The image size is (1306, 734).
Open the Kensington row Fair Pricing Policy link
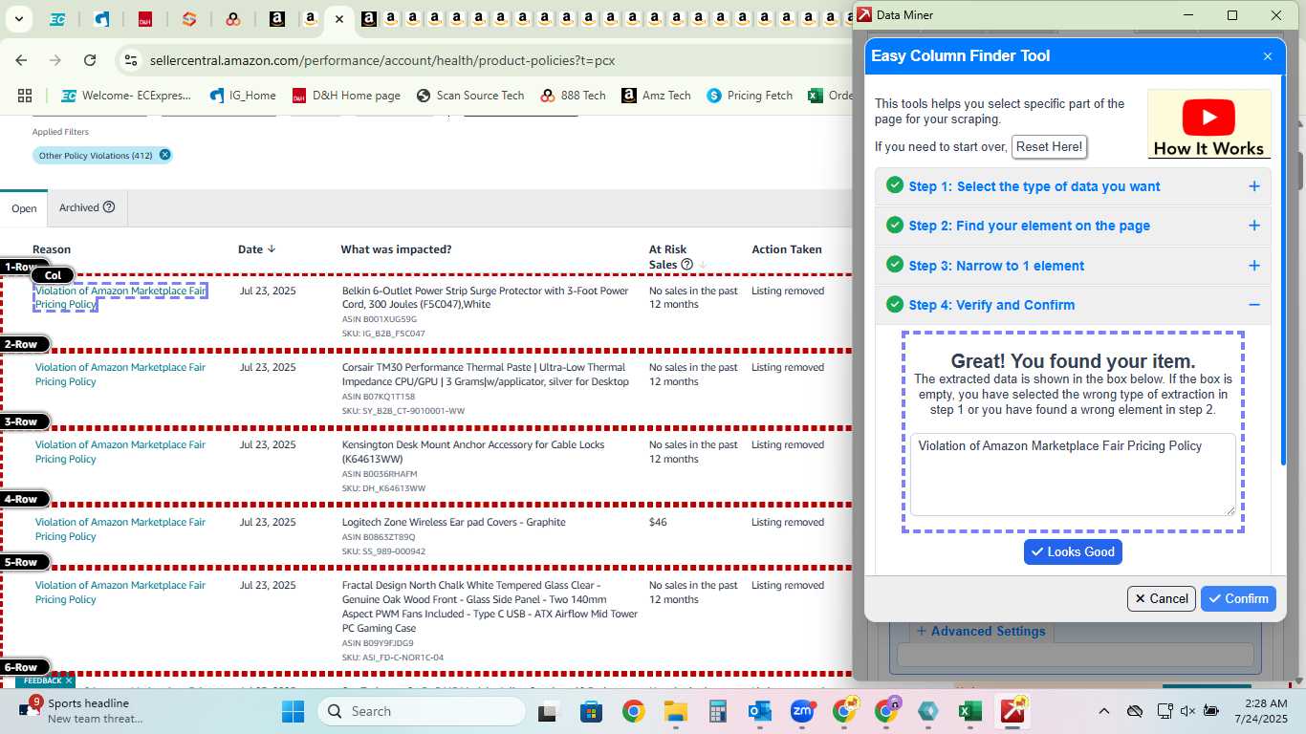[120, 451]
